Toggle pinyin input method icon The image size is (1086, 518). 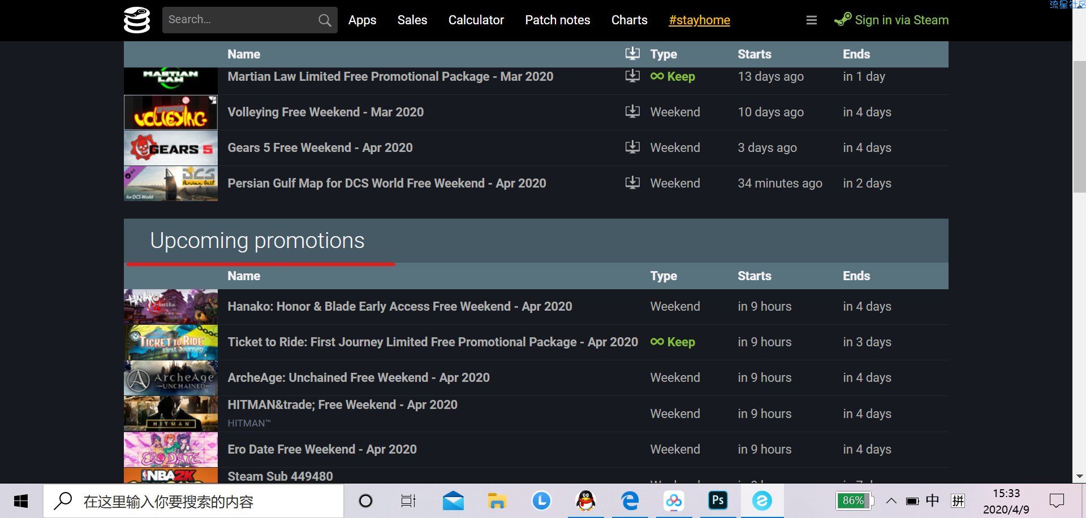(x=958, y=501)
